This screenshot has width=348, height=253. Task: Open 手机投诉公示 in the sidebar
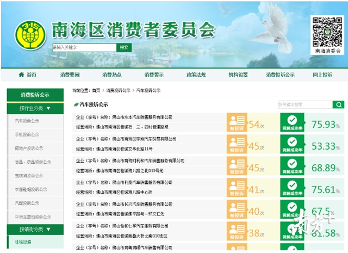[27, 134]
